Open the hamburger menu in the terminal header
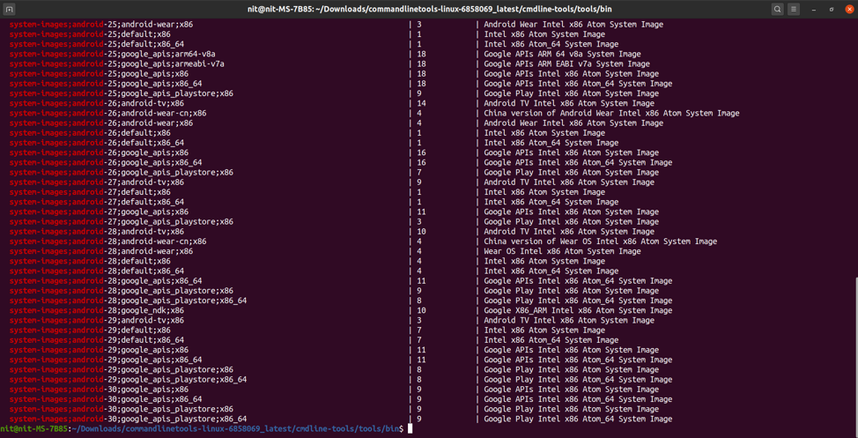This screenshot has height=438, width=858. coord(794,9)
